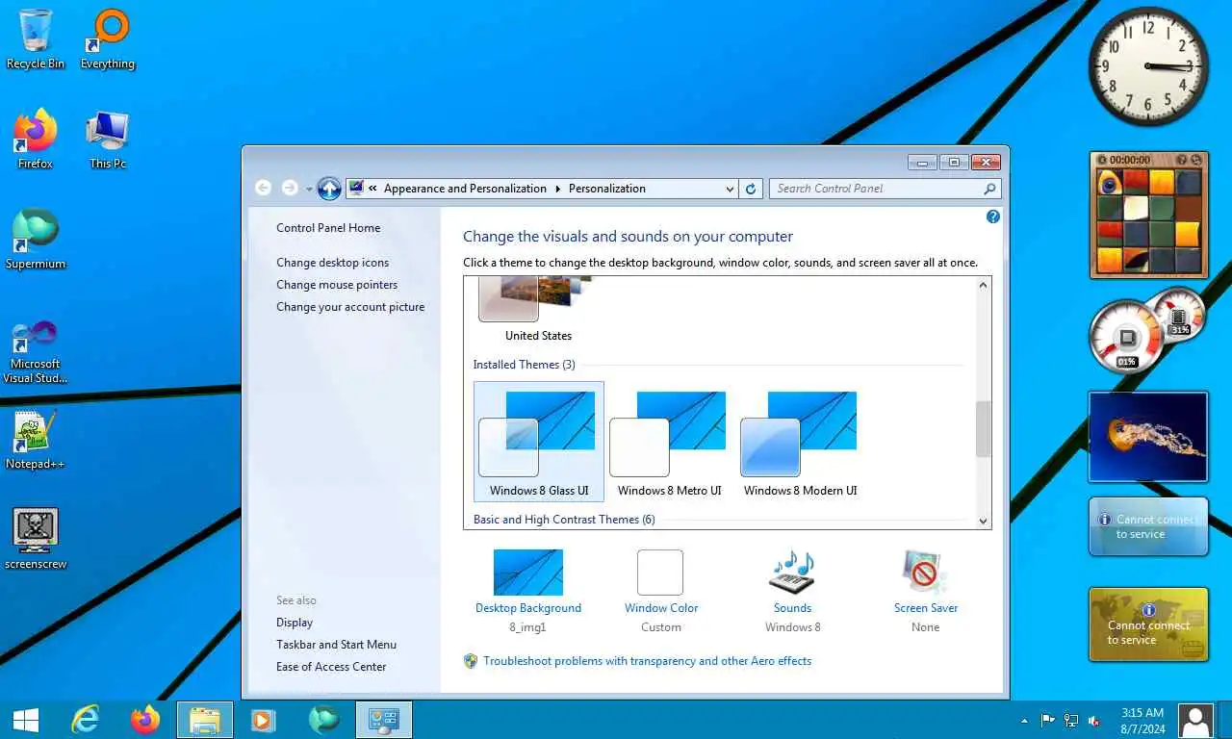Open Change mouse pointers
1232x739 pixels.
(337, 285)
